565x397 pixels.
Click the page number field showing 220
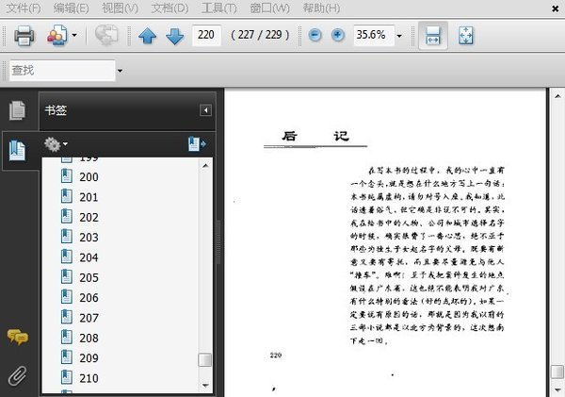click(206, 35)
